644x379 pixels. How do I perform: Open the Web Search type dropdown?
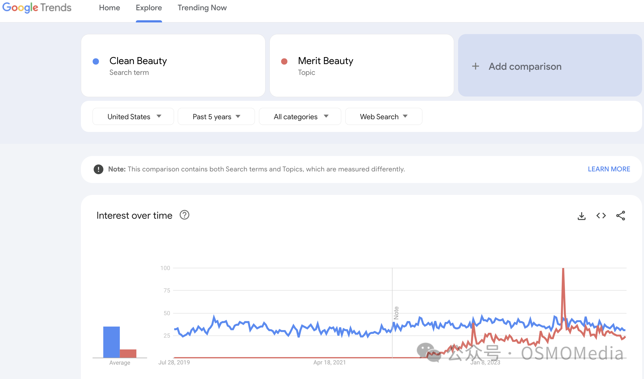(x=384, y=117)
